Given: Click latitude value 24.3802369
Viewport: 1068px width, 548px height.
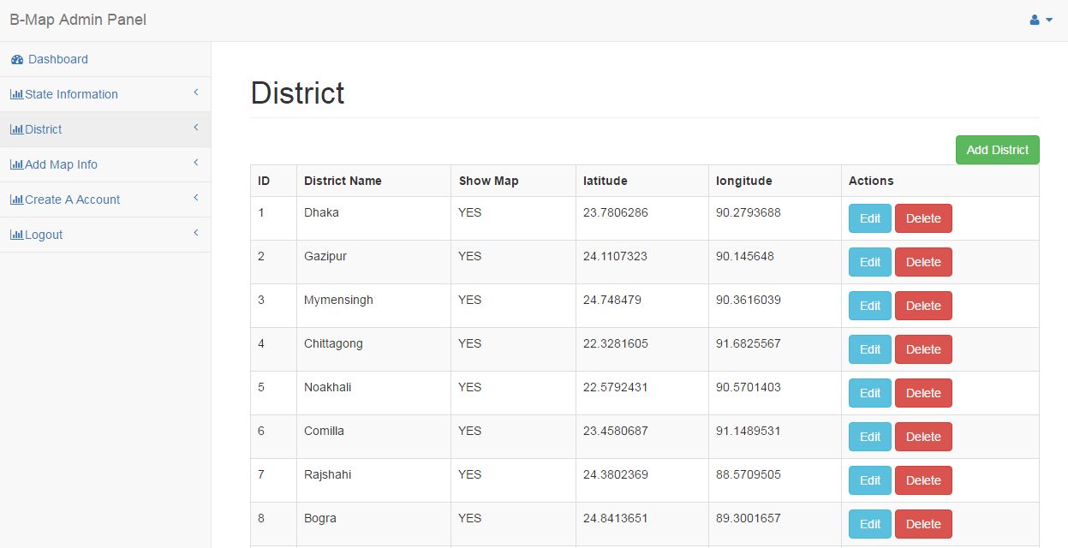Looking at the screenshot, I should [x=616, y=474].
